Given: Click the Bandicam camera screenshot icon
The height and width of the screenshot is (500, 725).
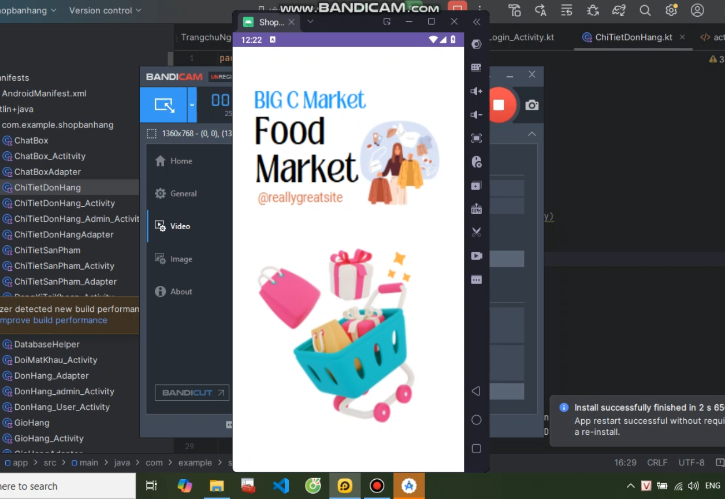Looking at the screenshot, I should pos(531,105).
